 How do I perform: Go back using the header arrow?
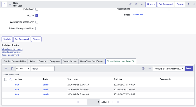[x=4, y=4]
